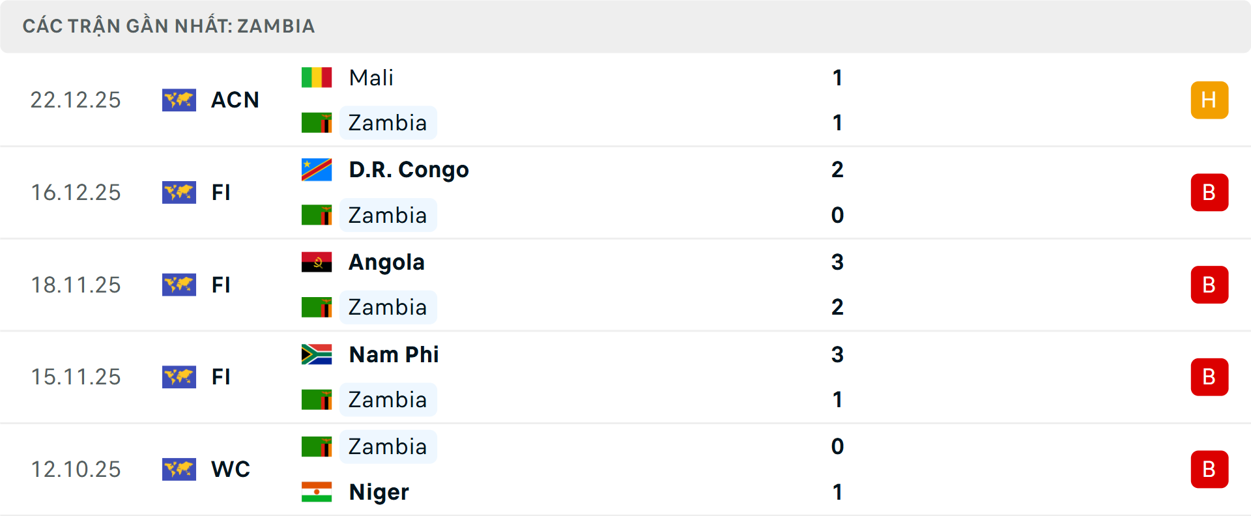Screen dimensions: 1251x516
Task: Open the Mali team page link
Action: coord(371,77)
